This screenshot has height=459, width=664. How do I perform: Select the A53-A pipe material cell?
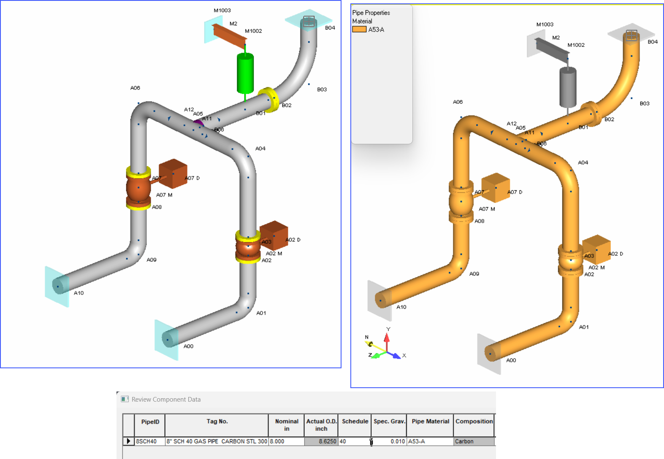430,441
